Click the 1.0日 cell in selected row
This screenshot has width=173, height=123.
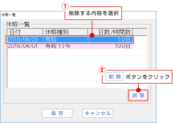[x=110, y=39]
